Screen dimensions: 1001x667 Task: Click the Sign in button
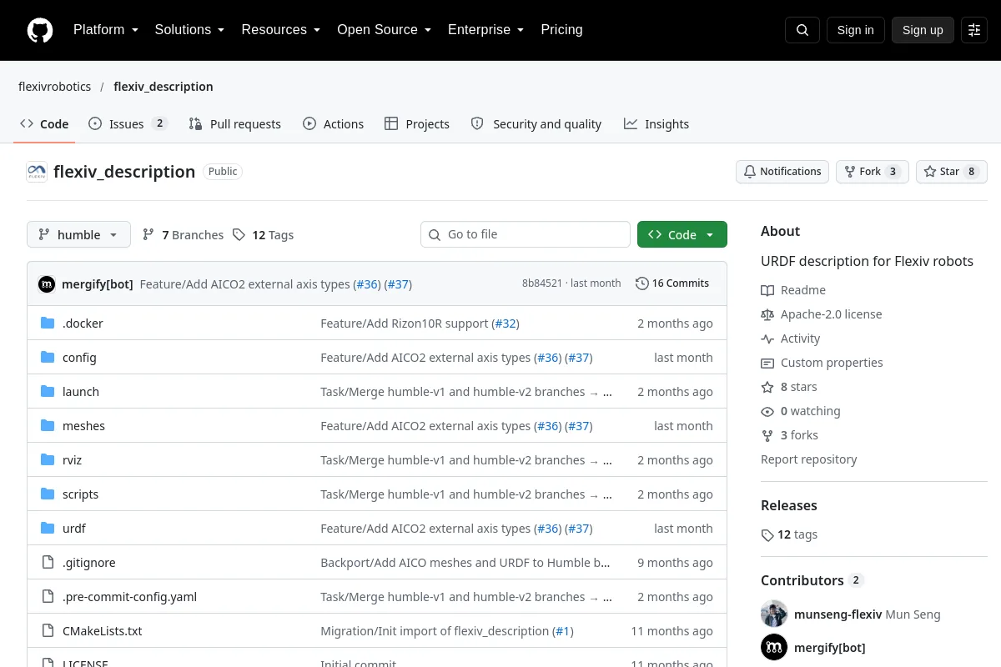click(855, 30)
